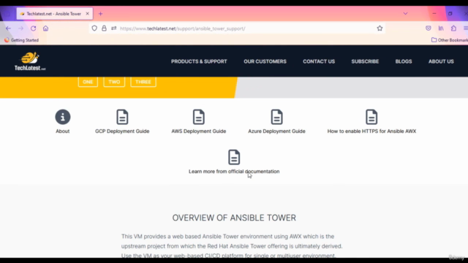Go back using browser back arrow
The height and width of the screenshot is (263, 468).
click(x=8, y=28)
